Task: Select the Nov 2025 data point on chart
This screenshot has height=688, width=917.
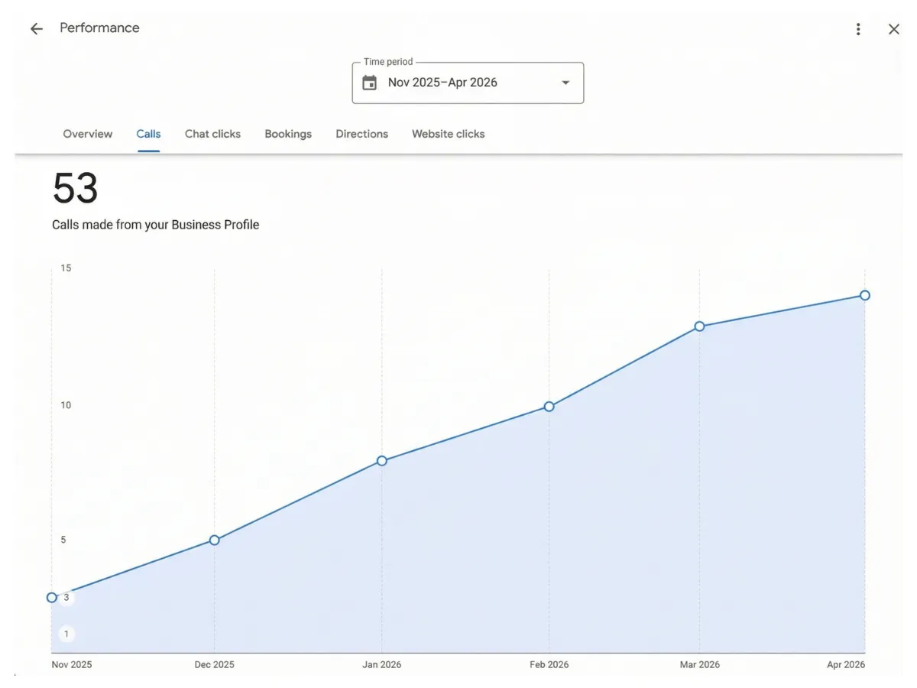Action: 51,597
